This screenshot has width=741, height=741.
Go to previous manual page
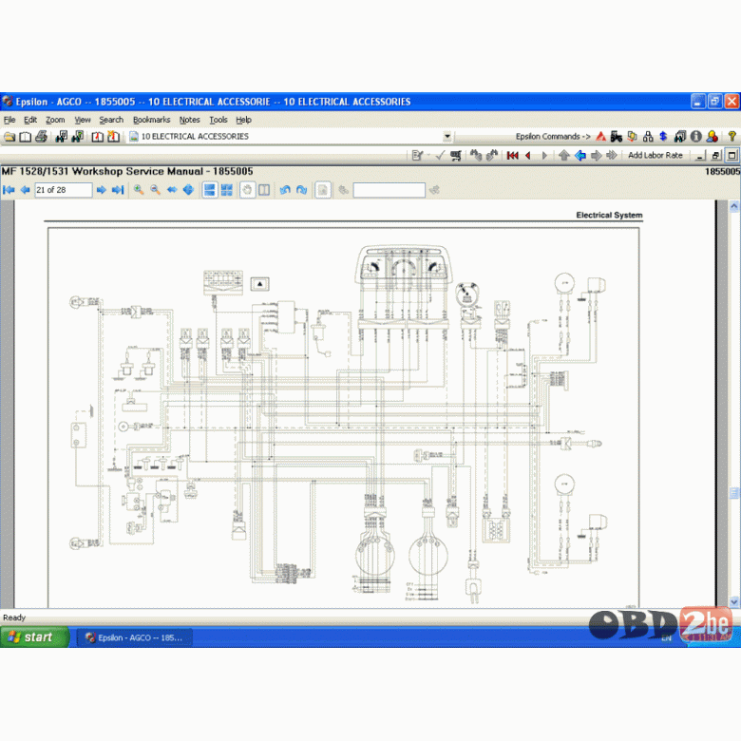[25, 190]
